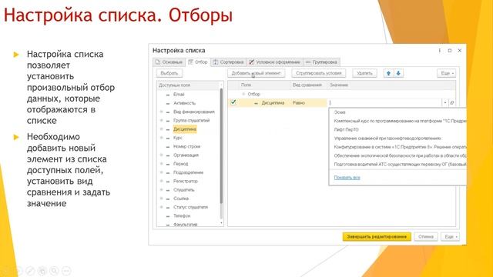Click the available fields list scrollbar
Screen dimensions: 493x277
(x=221, y=145)
